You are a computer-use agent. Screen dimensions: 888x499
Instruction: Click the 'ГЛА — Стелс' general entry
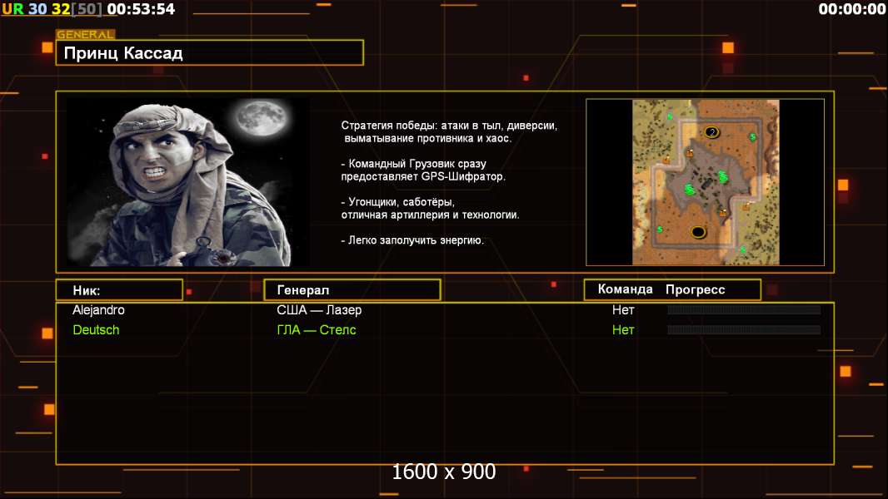pyautogui.click(x=317, y=329)
